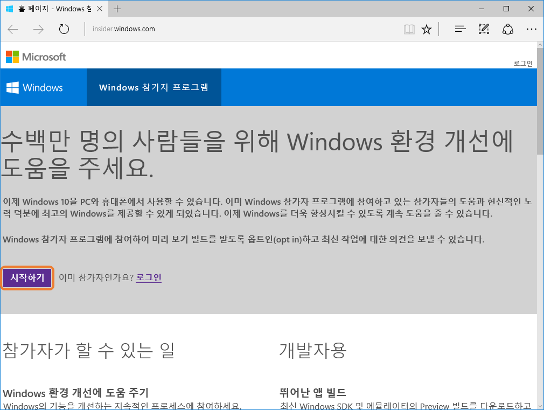Click the Microsoft logo
This screenshot has width=544, height=410.
point(36,57)
